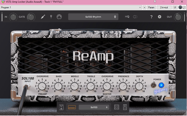Viewport: 187px width, 116px height.
Task: Click the UI button
Action: point(175,7)
